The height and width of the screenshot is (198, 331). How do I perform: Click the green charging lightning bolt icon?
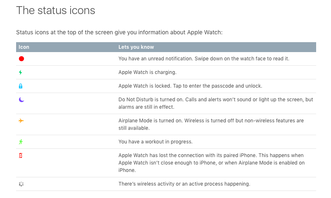[x=21, y=72]
